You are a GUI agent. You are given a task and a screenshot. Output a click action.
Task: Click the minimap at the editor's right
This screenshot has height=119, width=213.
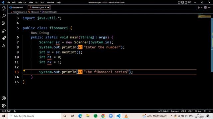point(204,16)
